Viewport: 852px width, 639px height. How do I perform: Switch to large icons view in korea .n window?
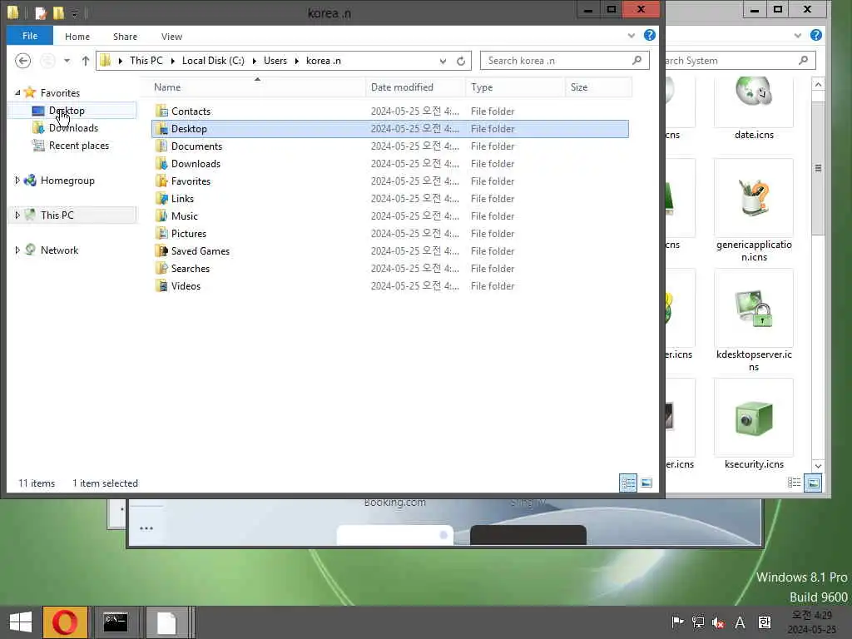pos(646,483)
